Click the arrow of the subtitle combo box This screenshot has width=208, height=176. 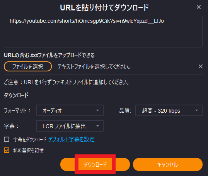[97, 126]
